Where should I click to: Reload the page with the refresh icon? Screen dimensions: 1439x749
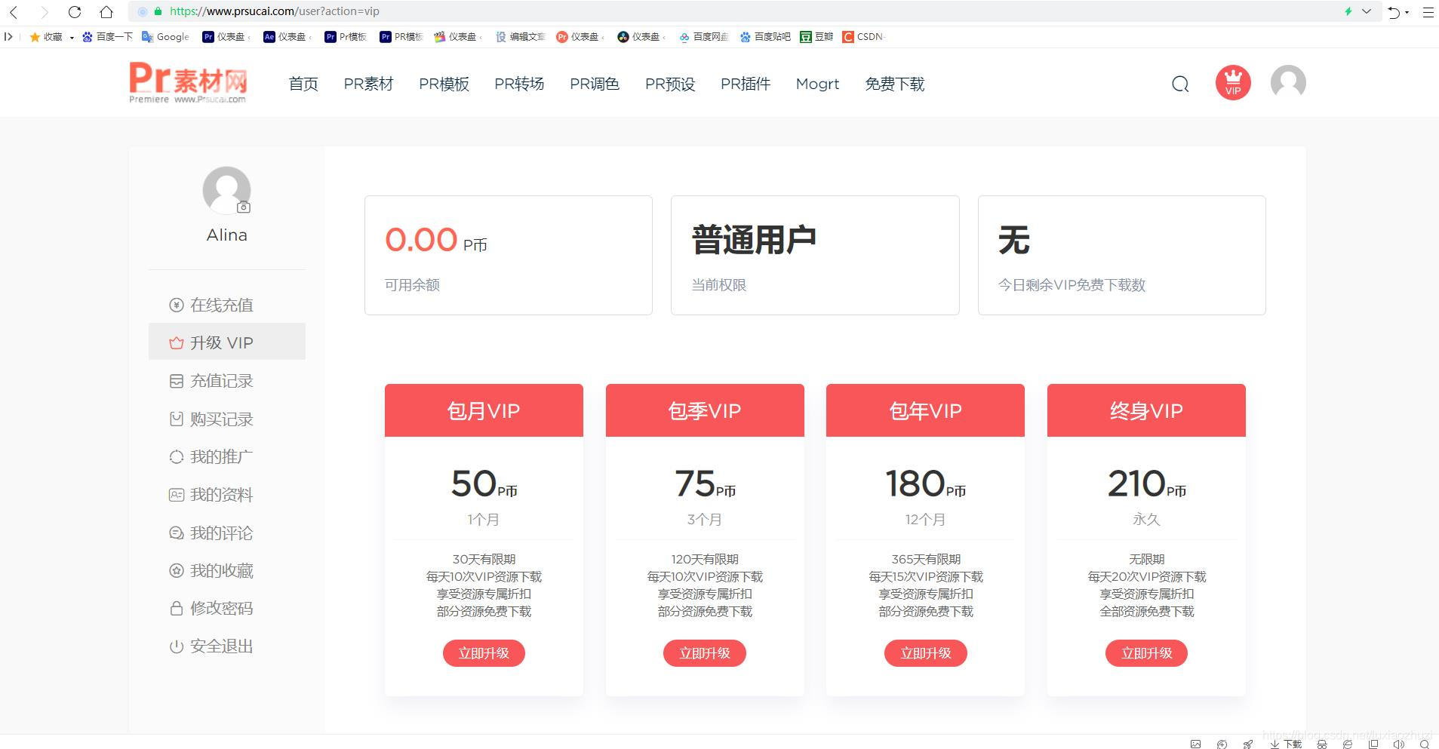click(x=74, y=12)
